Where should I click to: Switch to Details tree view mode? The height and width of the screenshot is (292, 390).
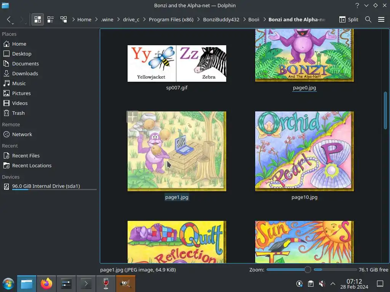64,19
